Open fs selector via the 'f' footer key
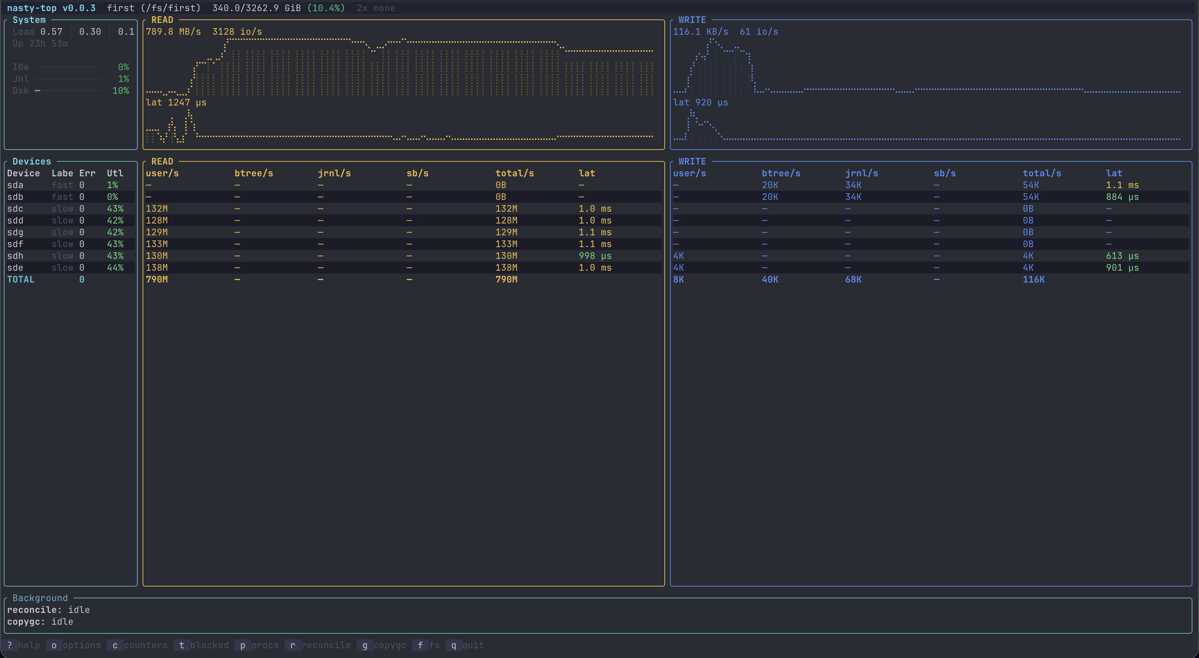 coord(426,645)
